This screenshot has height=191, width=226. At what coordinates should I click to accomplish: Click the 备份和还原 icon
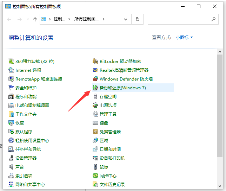tap(95, 88)
